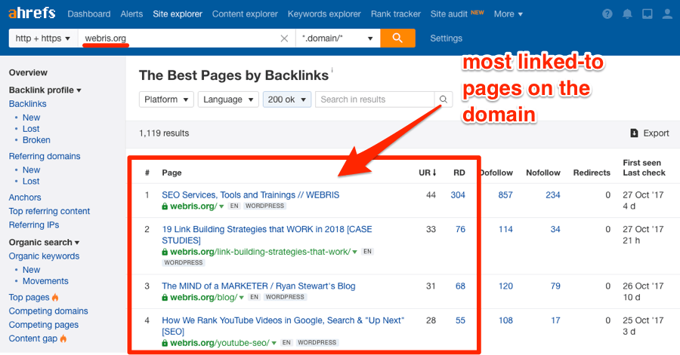
Task: Open the http + https protocol dropdown
Action: [42, 38]
